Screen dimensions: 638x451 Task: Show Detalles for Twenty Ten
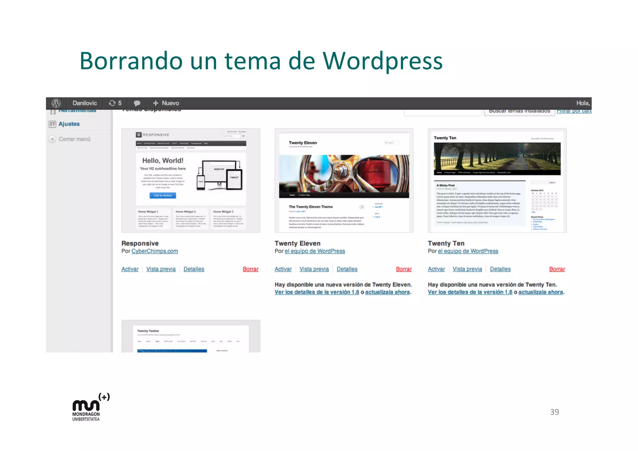click(x=500, y=269)
